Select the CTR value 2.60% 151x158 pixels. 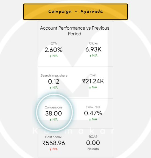54,50
